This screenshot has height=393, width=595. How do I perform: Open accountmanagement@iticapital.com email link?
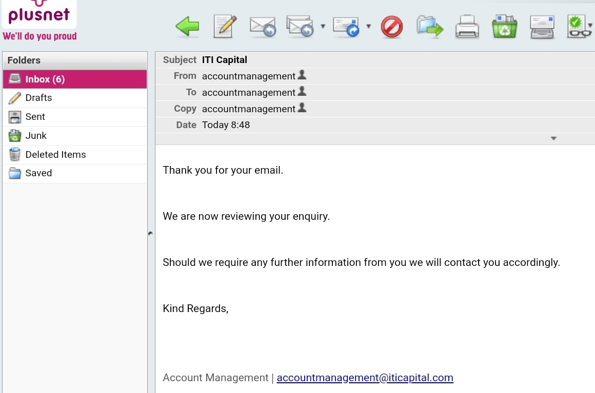tap(365, 378)
